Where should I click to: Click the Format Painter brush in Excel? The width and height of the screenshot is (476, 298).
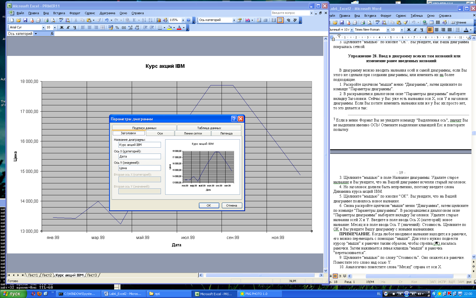[99, 20]
